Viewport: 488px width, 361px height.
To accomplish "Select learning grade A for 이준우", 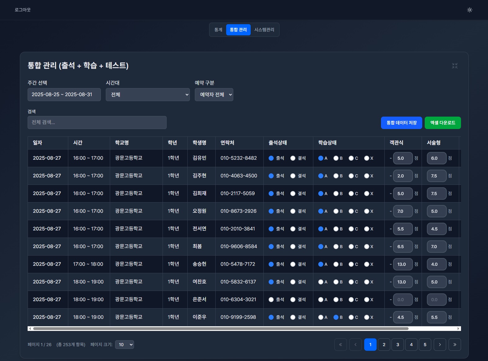I will coord(321,317).
